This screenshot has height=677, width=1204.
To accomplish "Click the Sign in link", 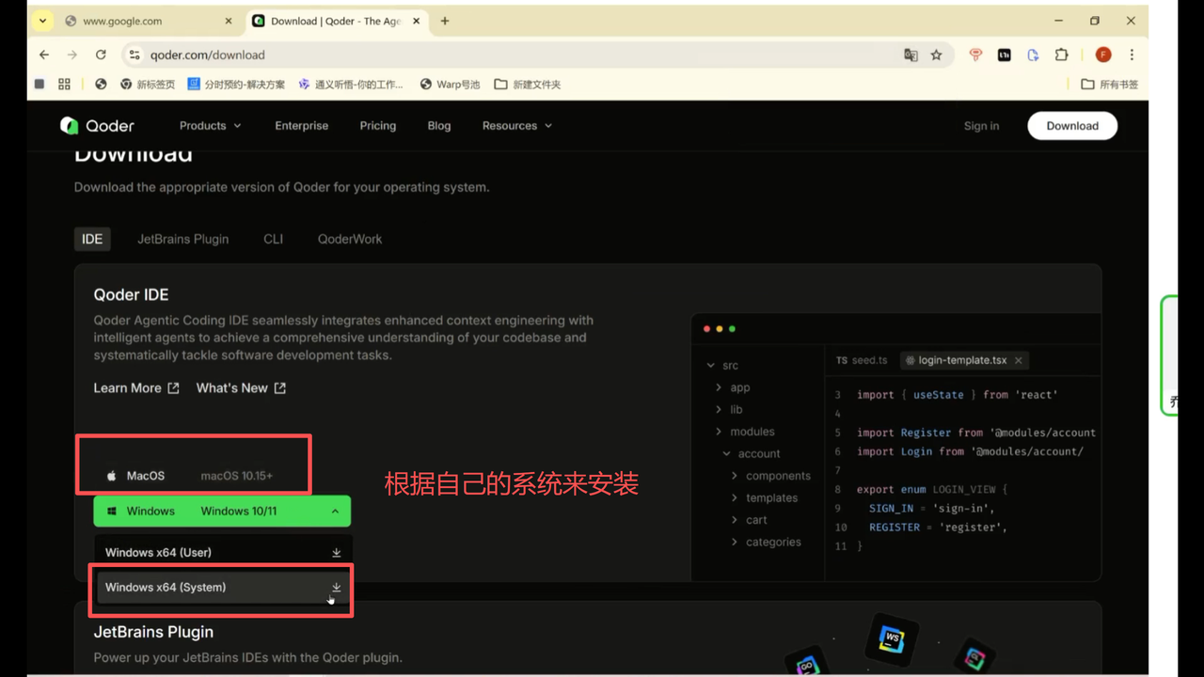I will [x=981, y=126].
